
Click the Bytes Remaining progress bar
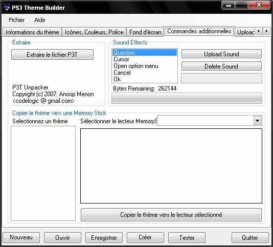(187, 98)
